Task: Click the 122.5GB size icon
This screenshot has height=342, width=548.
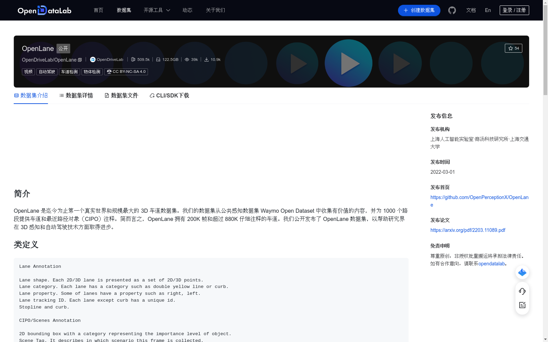Action: (x=158, y=60)
